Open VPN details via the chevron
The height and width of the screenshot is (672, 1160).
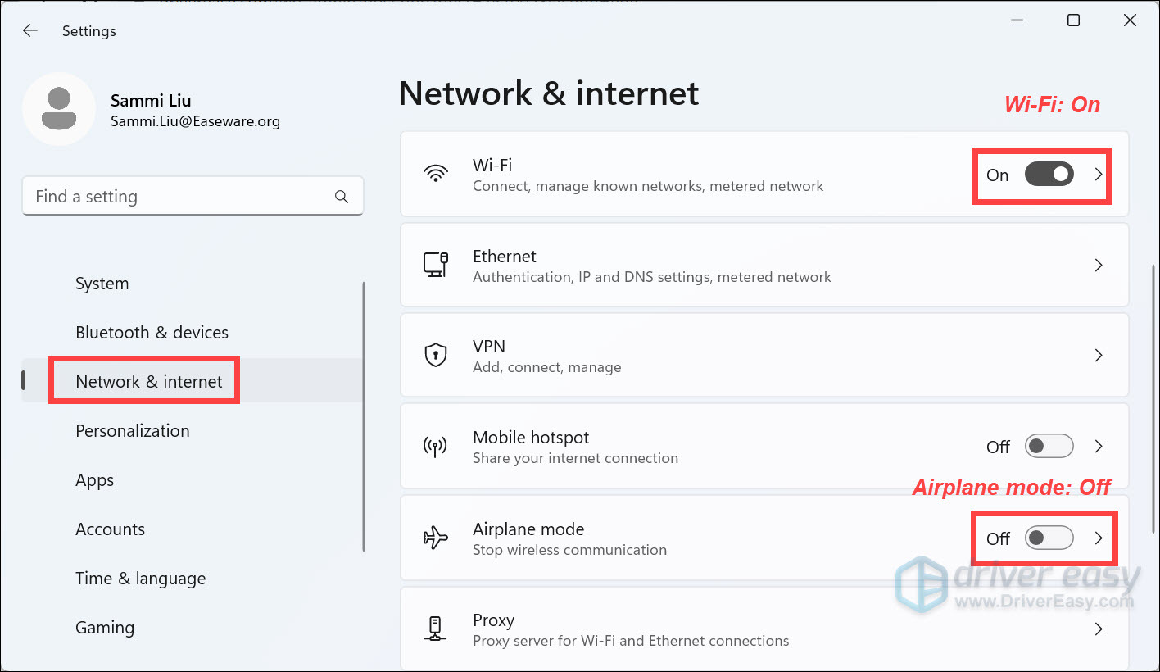[1099, 356]
